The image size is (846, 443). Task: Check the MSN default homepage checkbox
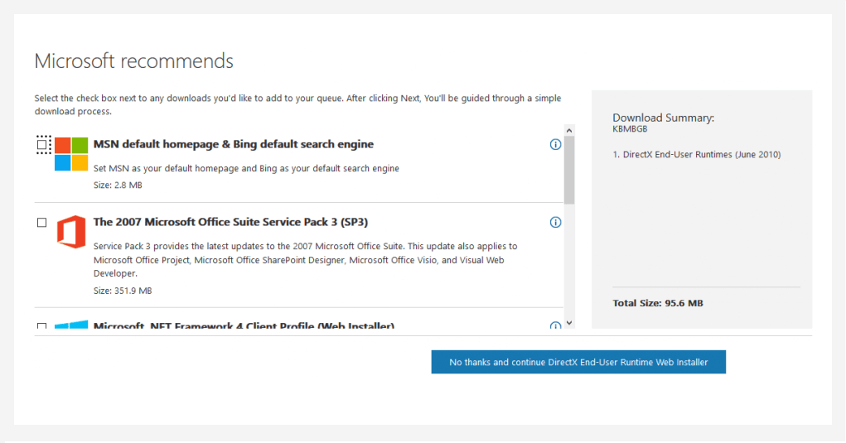(42, 144)
